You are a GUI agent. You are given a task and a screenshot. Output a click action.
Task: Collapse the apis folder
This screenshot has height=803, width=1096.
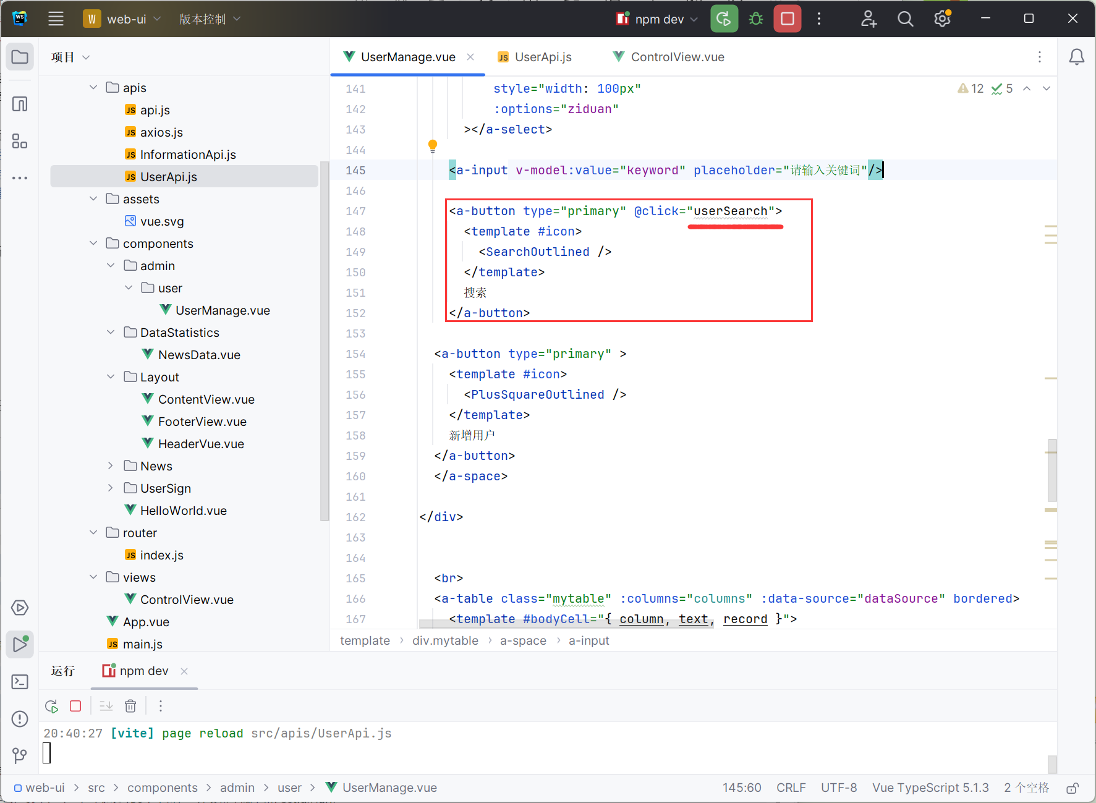click(x=93, y=87)
